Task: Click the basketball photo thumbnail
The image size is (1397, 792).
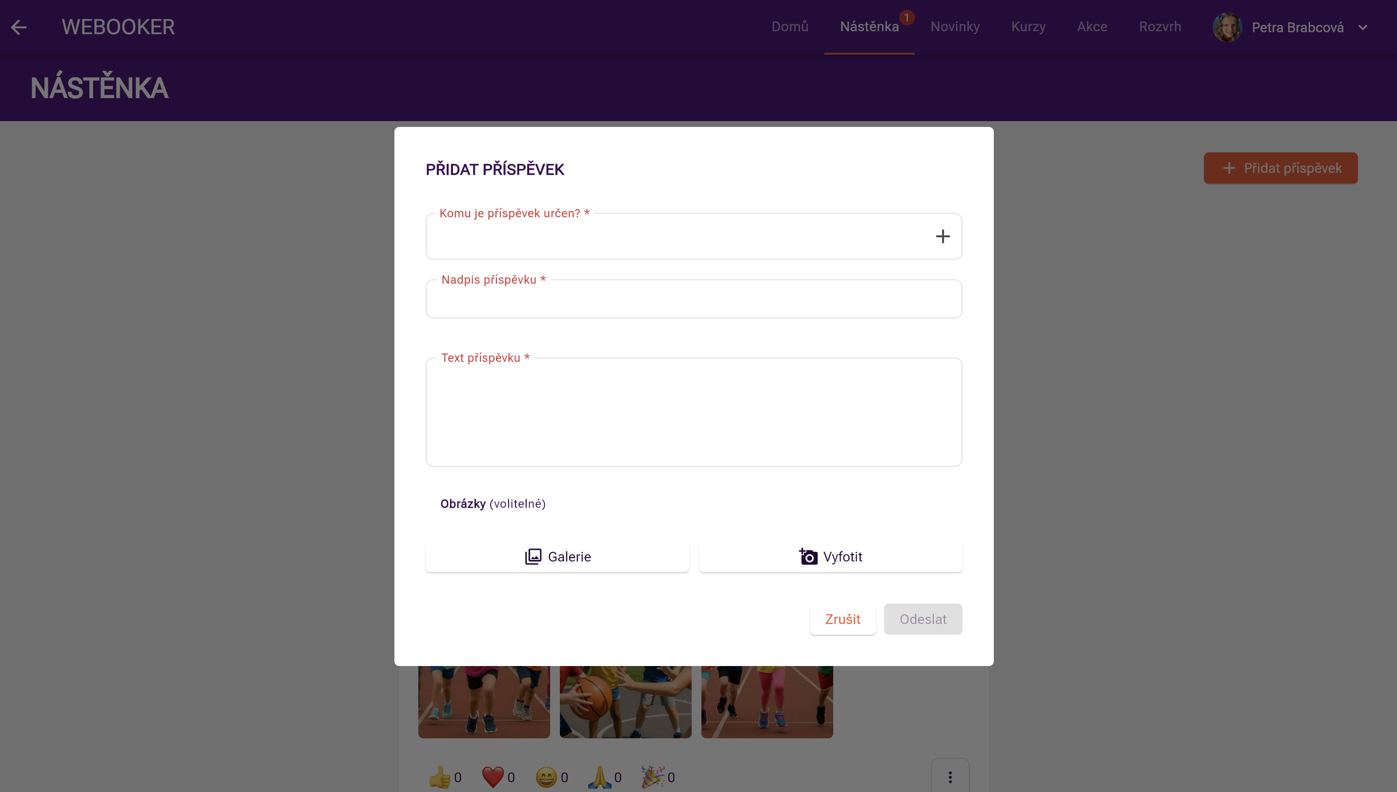Action: point(625,702)
